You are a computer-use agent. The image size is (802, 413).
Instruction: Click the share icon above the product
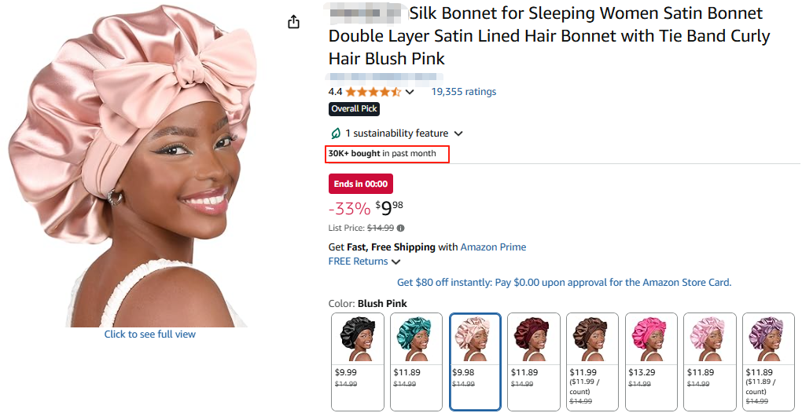(294, 22)
